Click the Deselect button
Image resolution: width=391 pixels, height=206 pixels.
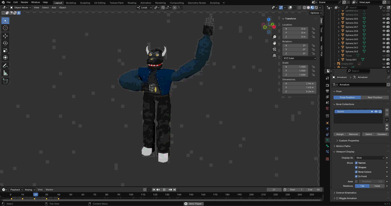[x=382, y=134]
